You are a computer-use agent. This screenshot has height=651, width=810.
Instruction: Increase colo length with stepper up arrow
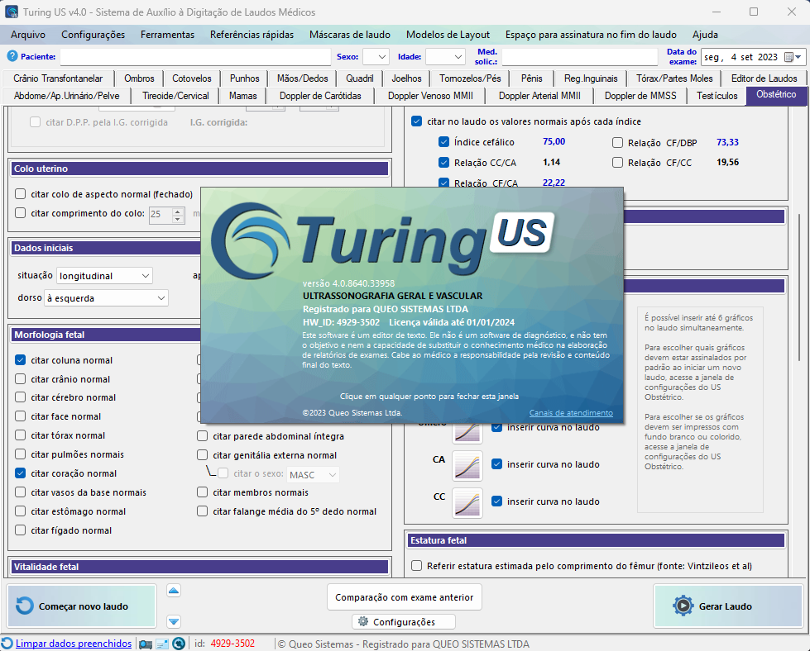(x=178, y=211)
